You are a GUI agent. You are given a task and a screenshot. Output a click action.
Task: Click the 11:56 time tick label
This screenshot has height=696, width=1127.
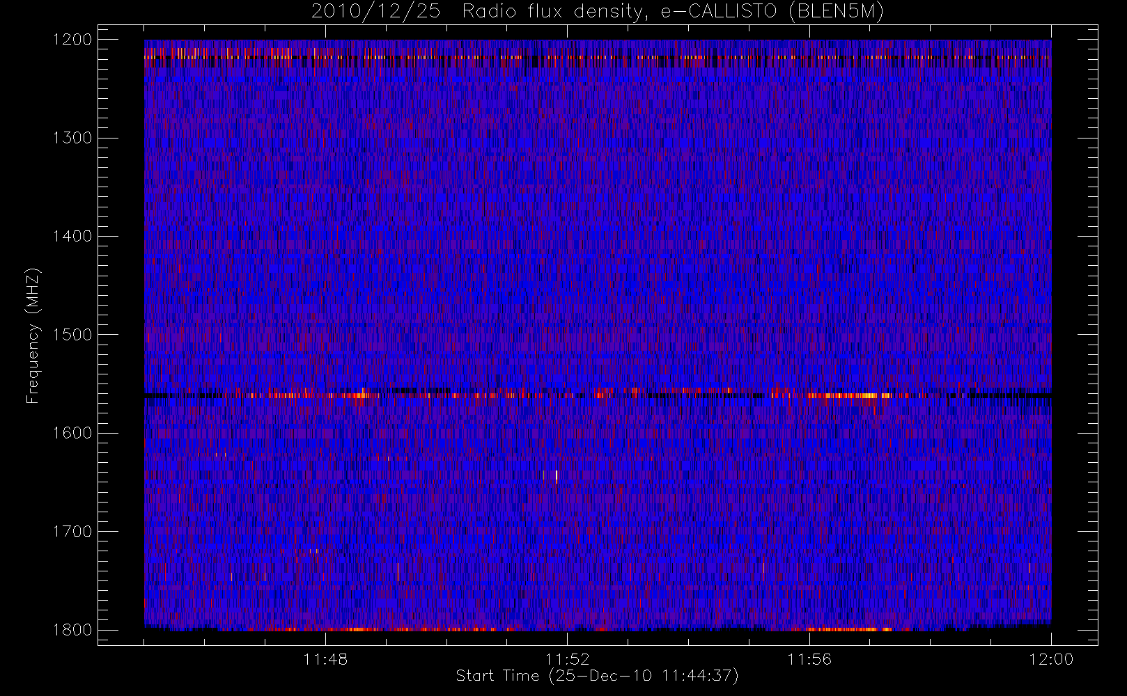[809, 659]
